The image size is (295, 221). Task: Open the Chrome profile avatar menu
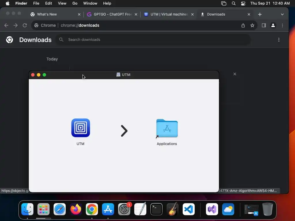pos(273,25)
